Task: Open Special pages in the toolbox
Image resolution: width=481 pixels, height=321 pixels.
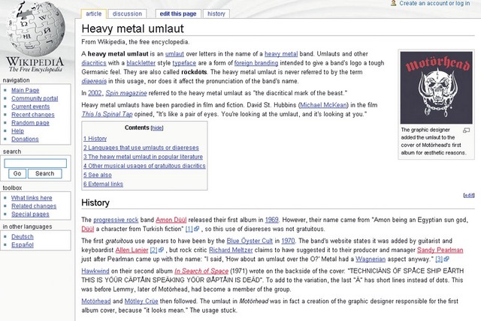Action: (30, 214)
